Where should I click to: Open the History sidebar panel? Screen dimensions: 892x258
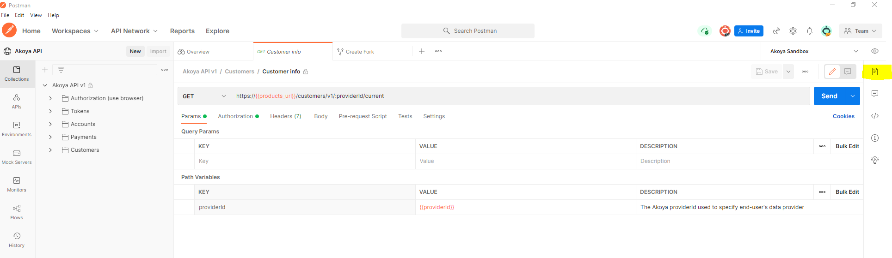(17, 240)
